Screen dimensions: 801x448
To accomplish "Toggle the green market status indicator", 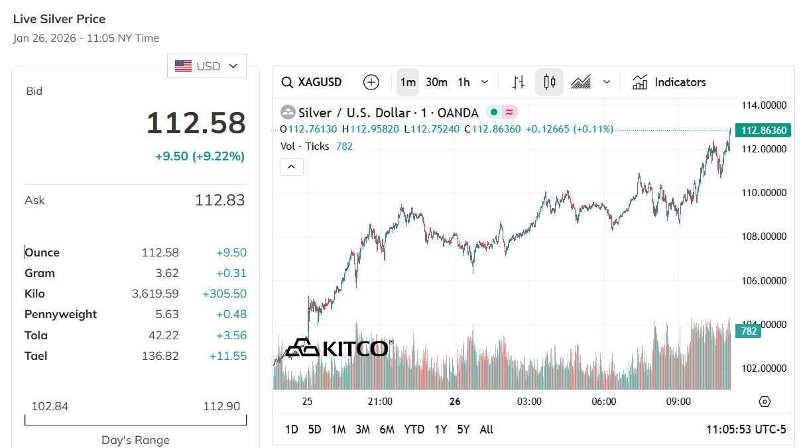I will pos(493,112).
